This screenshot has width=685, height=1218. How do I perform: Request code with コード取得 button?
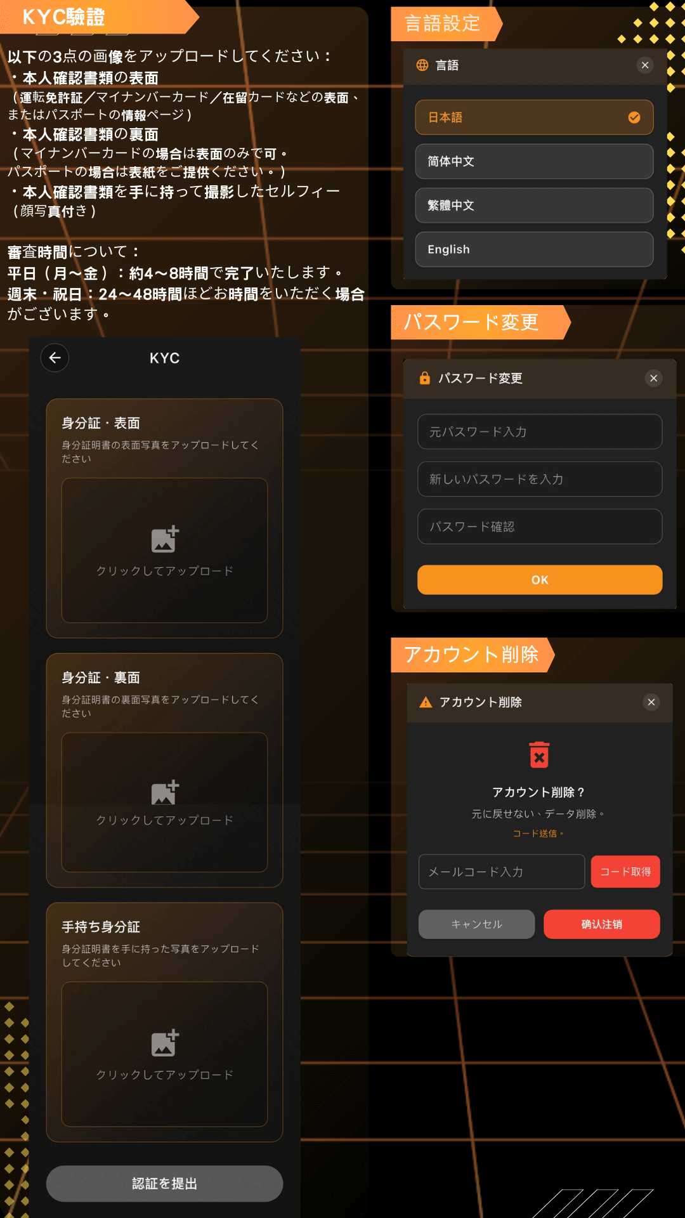pyautogui.click(x=625, y=872)
